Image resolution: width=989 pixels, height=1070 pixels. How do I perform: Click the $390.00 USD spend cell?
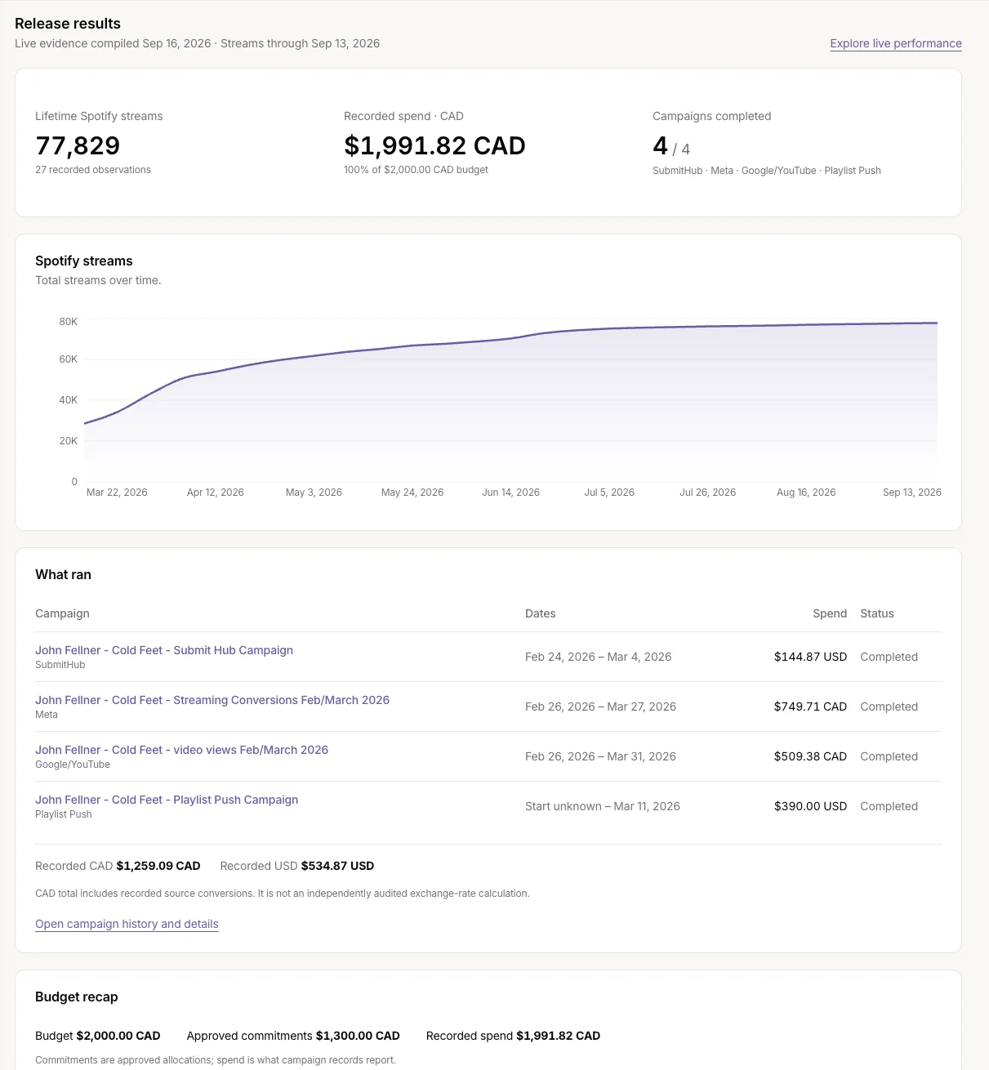tap(810, 806)
